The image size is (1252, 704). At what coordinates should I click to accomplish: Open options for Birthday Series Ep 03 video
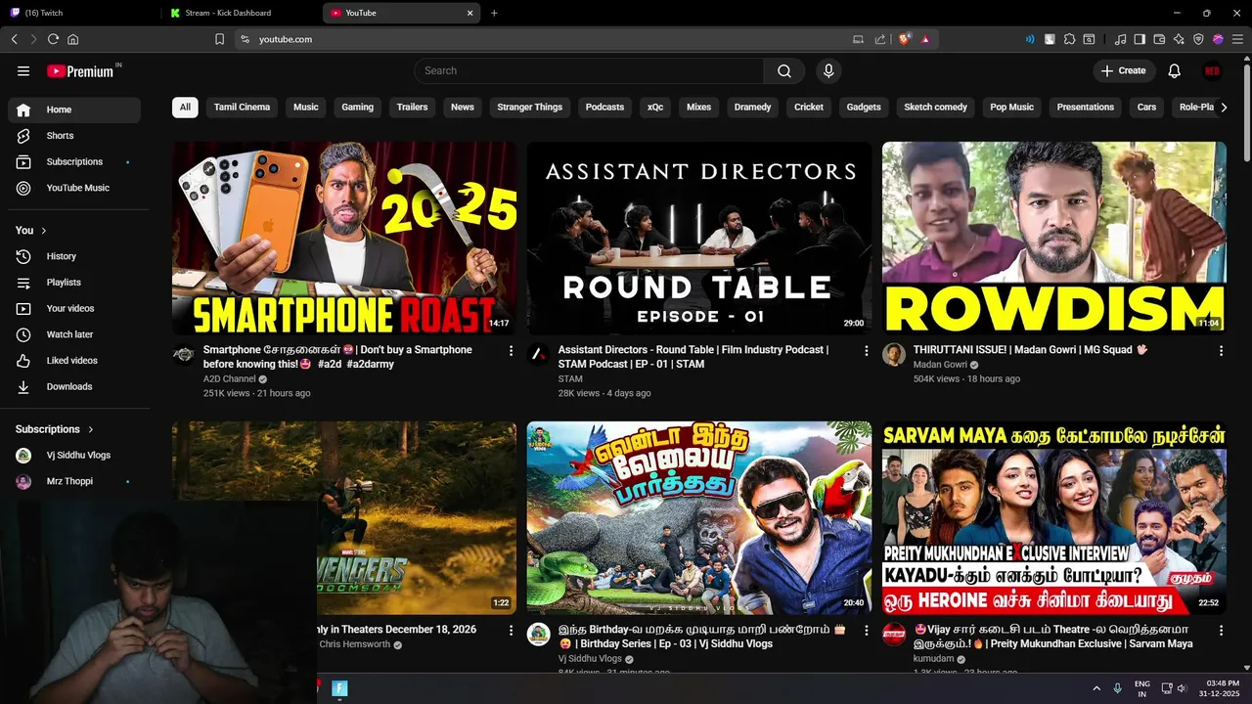[x=866, y=631]
